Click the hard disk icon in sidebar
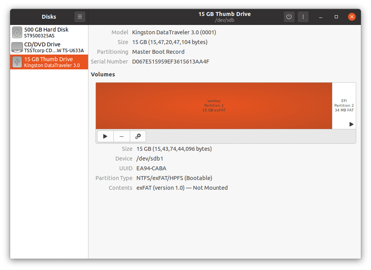This screenshot has height=270, width=371. pyautogui.click(x=17, y=32)
